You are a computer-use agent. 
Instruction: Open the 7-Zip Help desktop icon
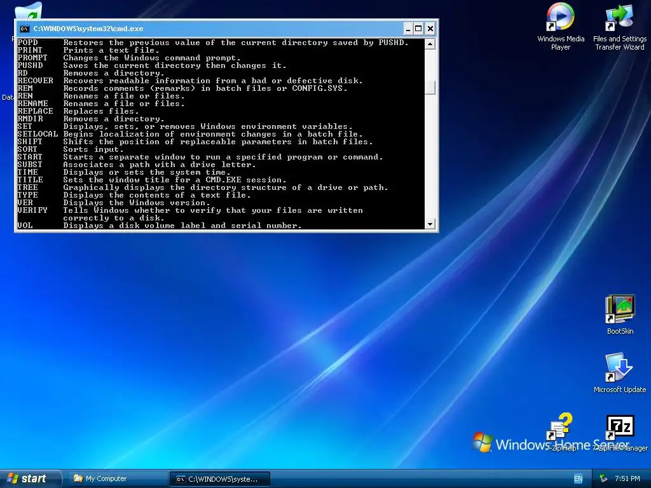[561, 431]
